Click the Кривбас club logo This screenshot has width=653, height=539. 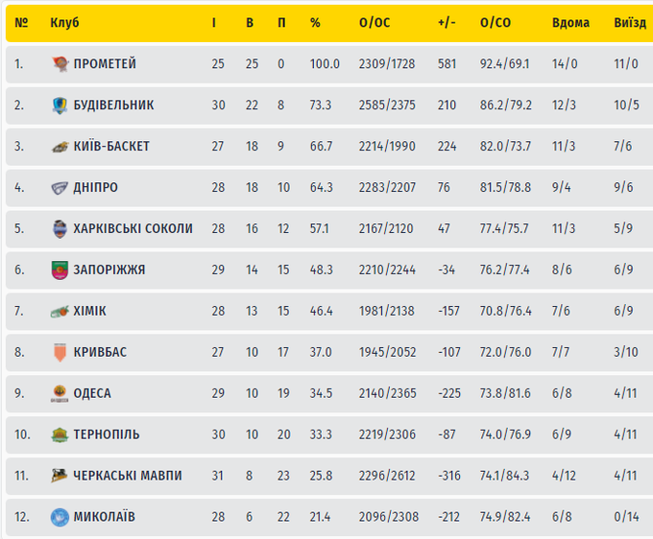coord(60,353)
